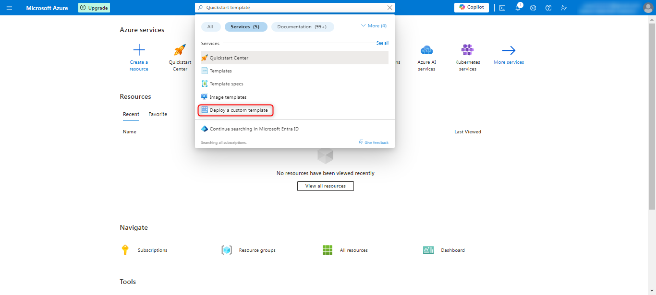Click View all resources button
Screen dimensions: 656x295
(326, 186)
